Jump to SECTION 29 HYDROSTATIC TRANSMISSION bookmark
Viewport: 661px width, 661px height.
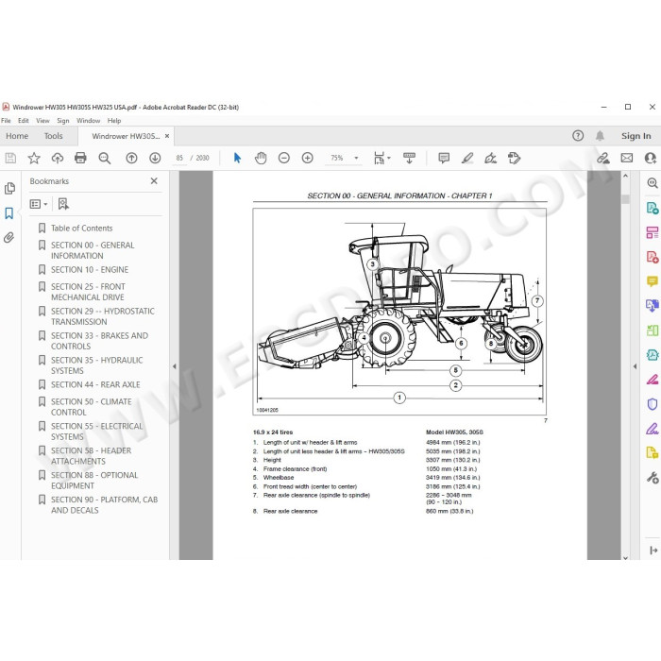[x=102, y=316]
